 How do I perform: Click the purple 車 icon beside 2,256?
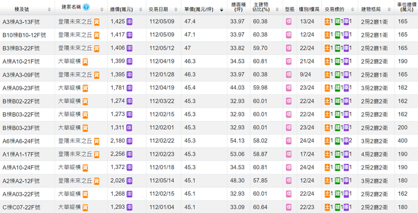[x=129, y=154]
